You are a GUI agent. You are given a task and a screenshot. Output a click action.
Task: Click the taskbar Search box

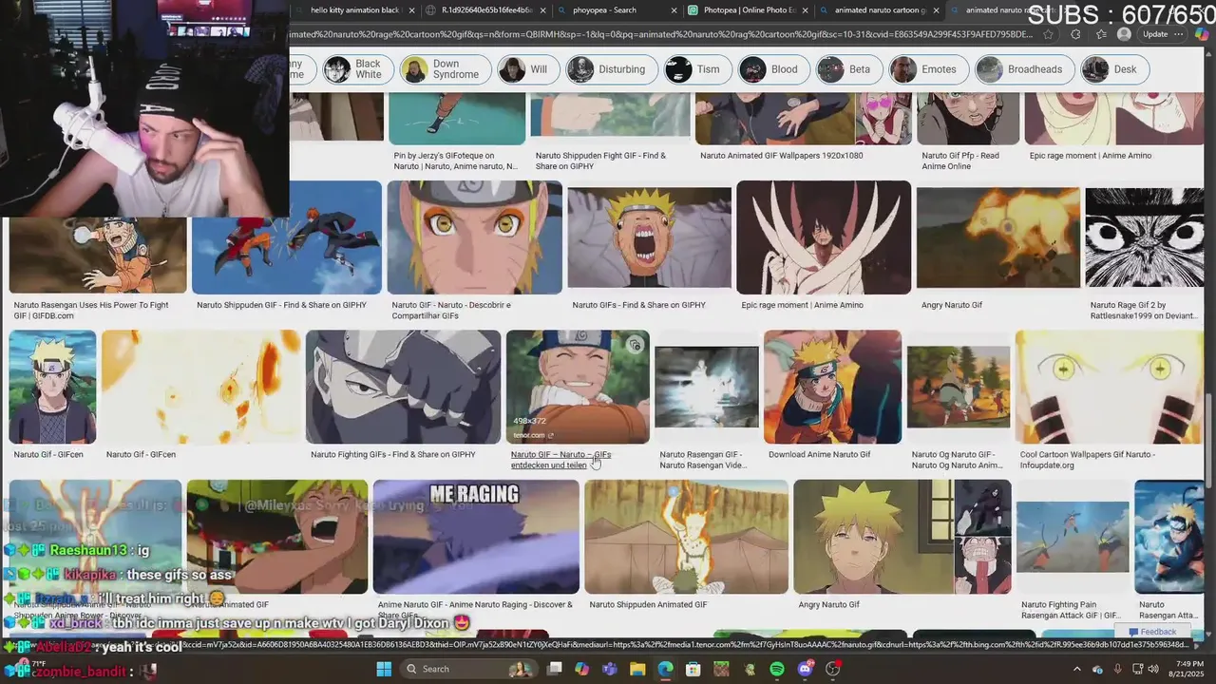(x=469, y=669)
